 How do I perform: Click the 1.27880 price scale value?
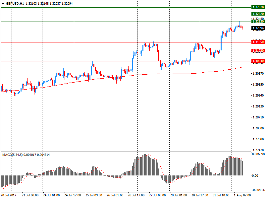click(x=258, y=139)
